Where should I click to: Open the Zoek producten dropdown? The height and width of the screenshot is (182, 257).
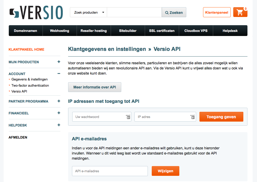coord(89,12)
